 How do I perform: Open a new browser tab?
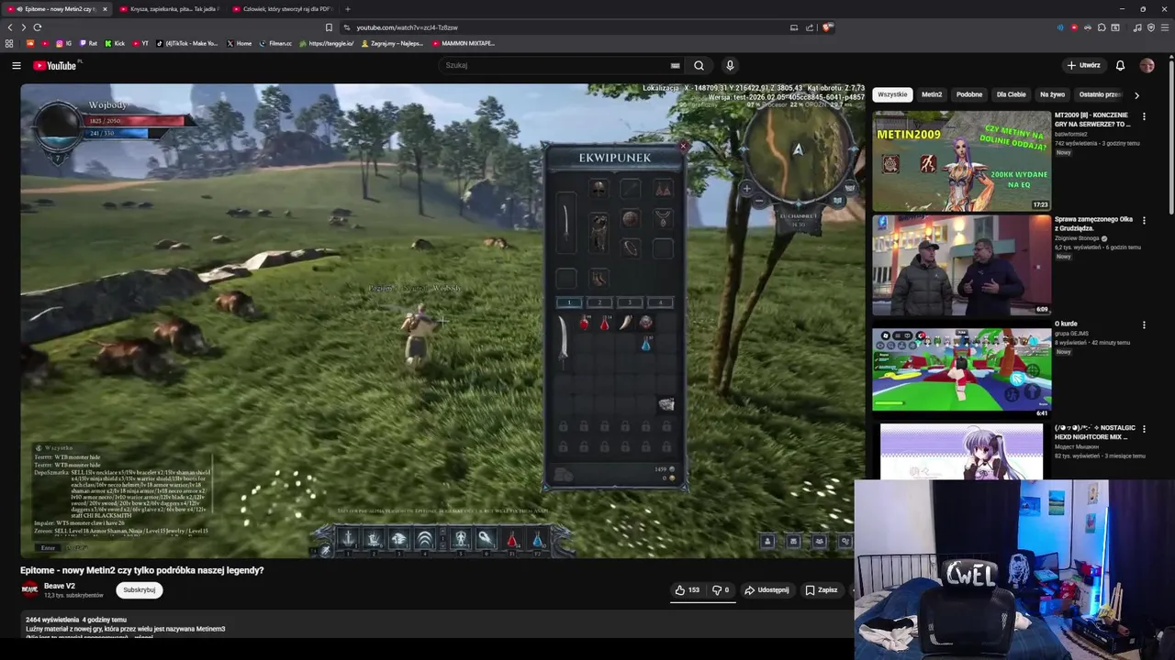point(347,9)
